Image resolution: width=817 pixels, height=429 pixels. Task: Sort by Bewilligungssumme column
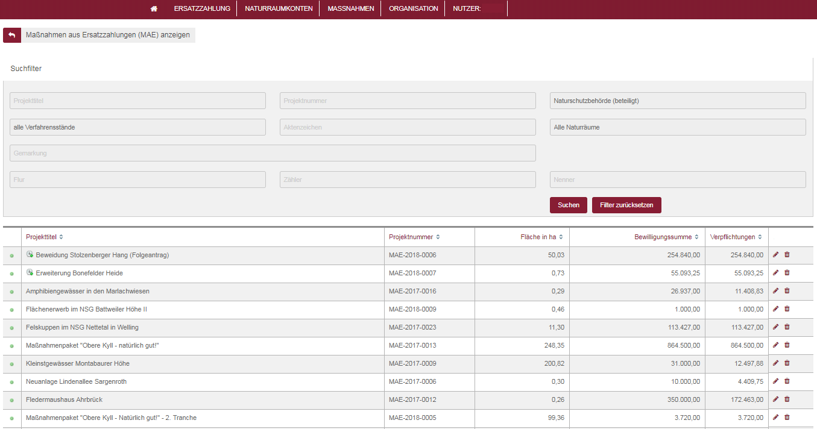point(666,237)
